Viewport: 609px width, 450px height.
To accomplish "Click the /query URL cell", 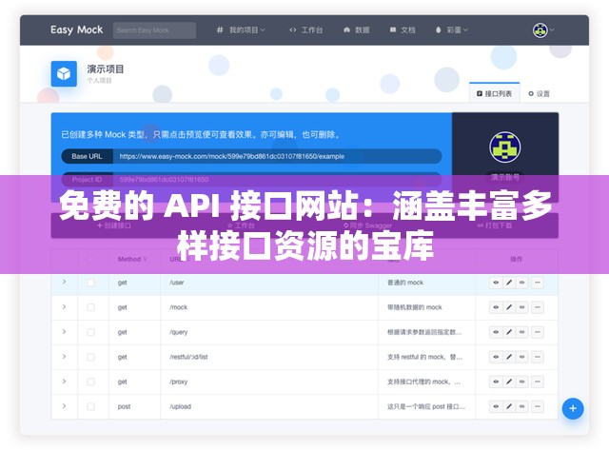I will tap(178, 332).
